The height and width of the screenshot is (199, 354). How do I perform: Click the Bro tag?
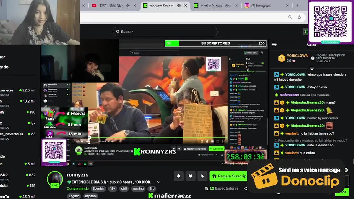[x=152, y=189]
